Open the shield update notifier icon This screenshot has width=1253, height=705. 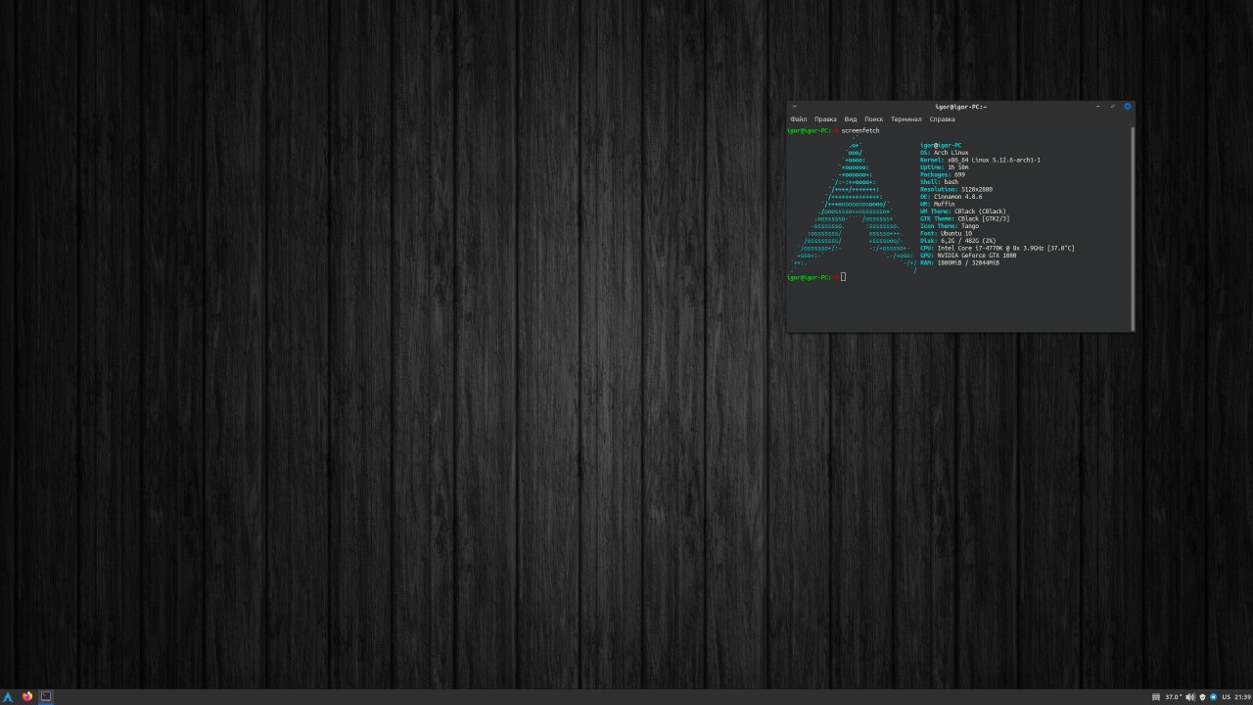[x=1202, y=697]
